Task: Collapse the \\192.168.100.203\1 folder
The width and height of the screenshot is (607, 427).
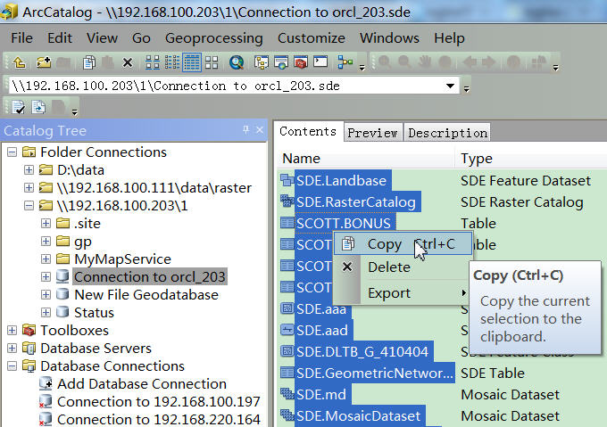Action: click(29, 206)
